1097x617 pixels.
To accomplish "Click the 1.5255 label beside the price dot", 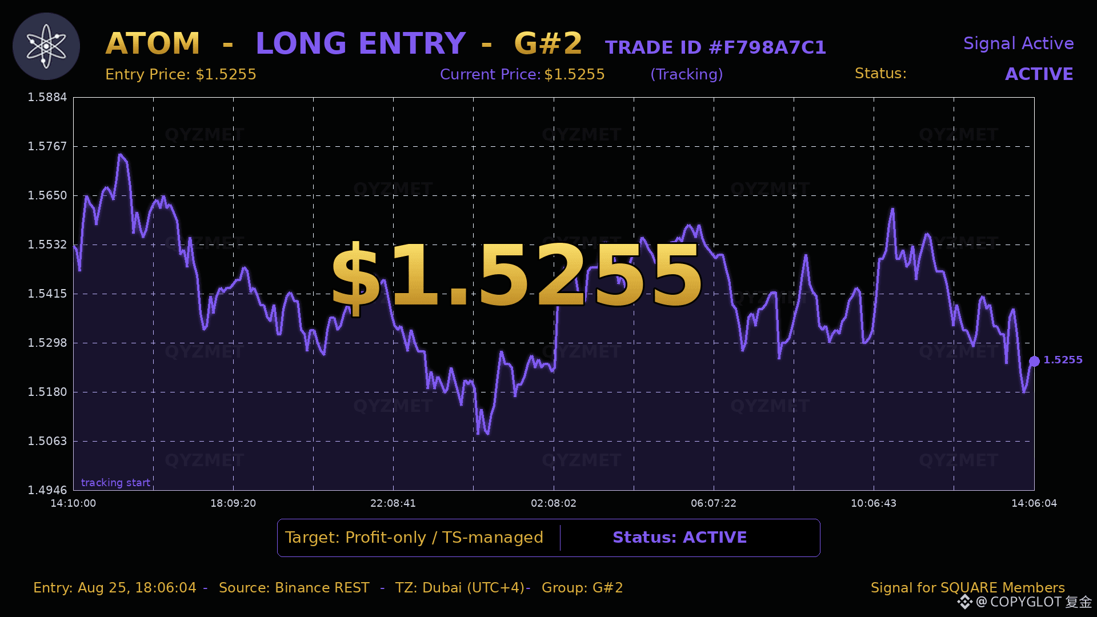I will [x=1063, y=360].
